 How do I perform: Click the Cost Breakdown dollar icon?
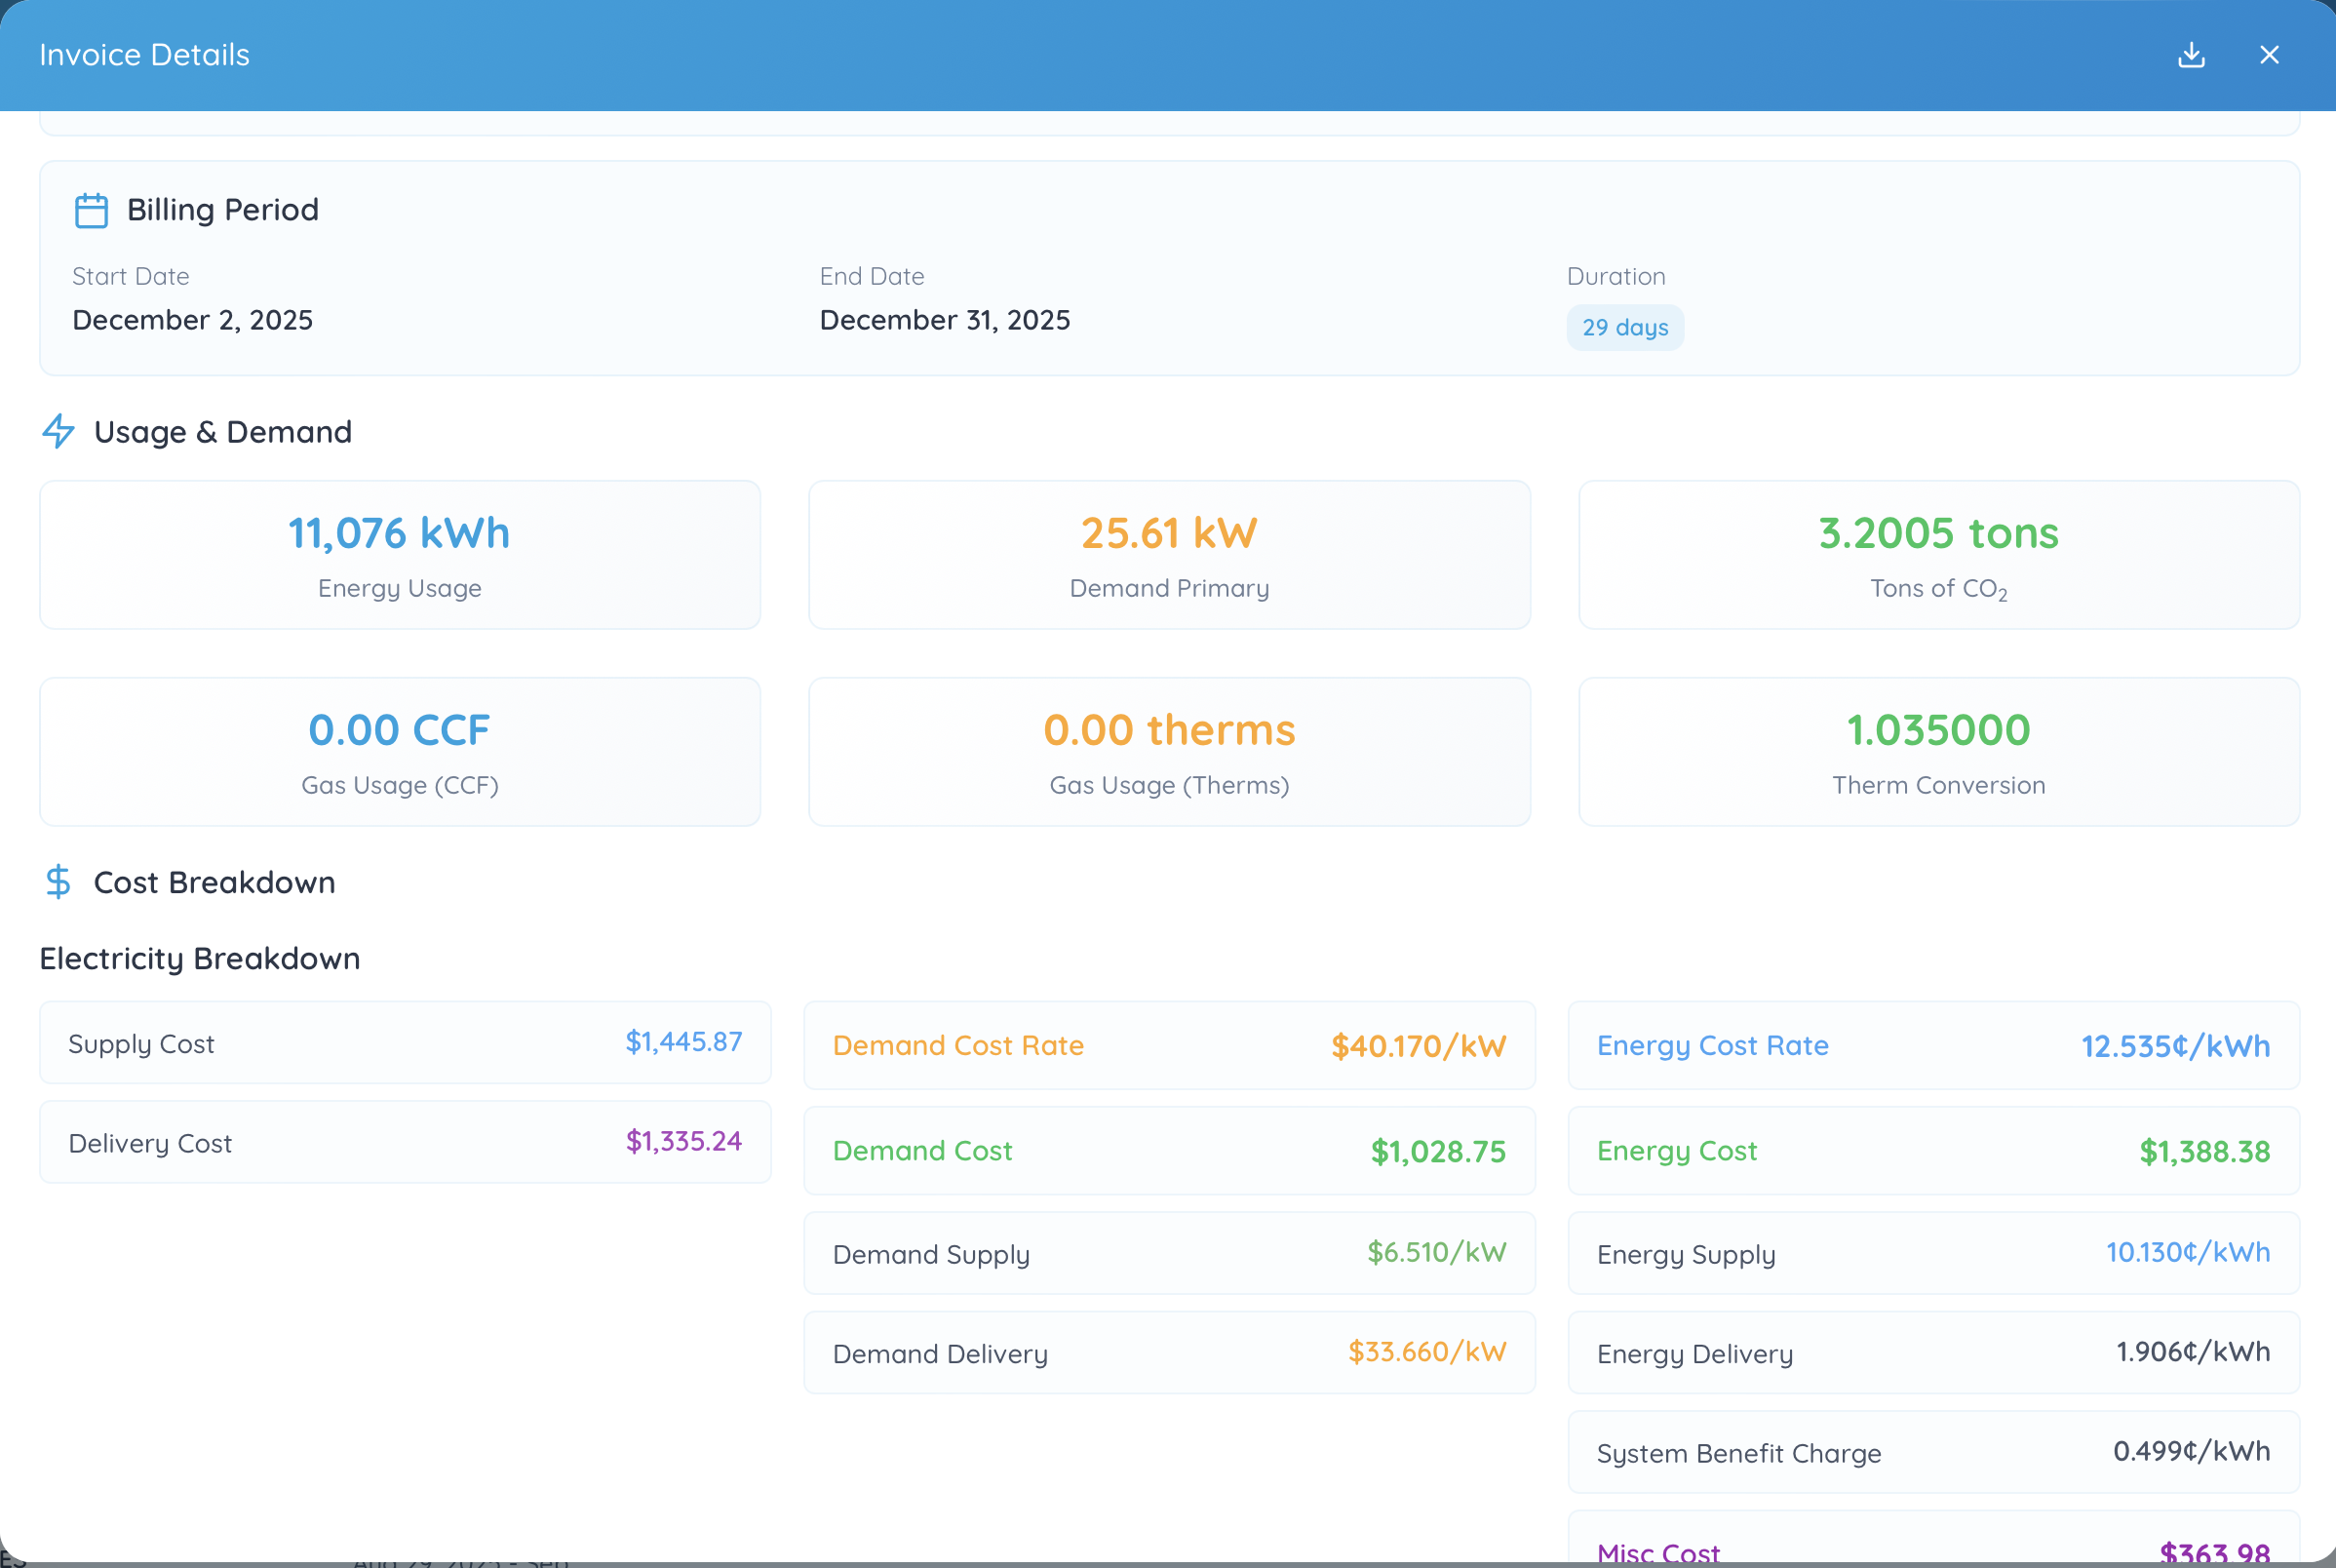(x=58, y=881)
